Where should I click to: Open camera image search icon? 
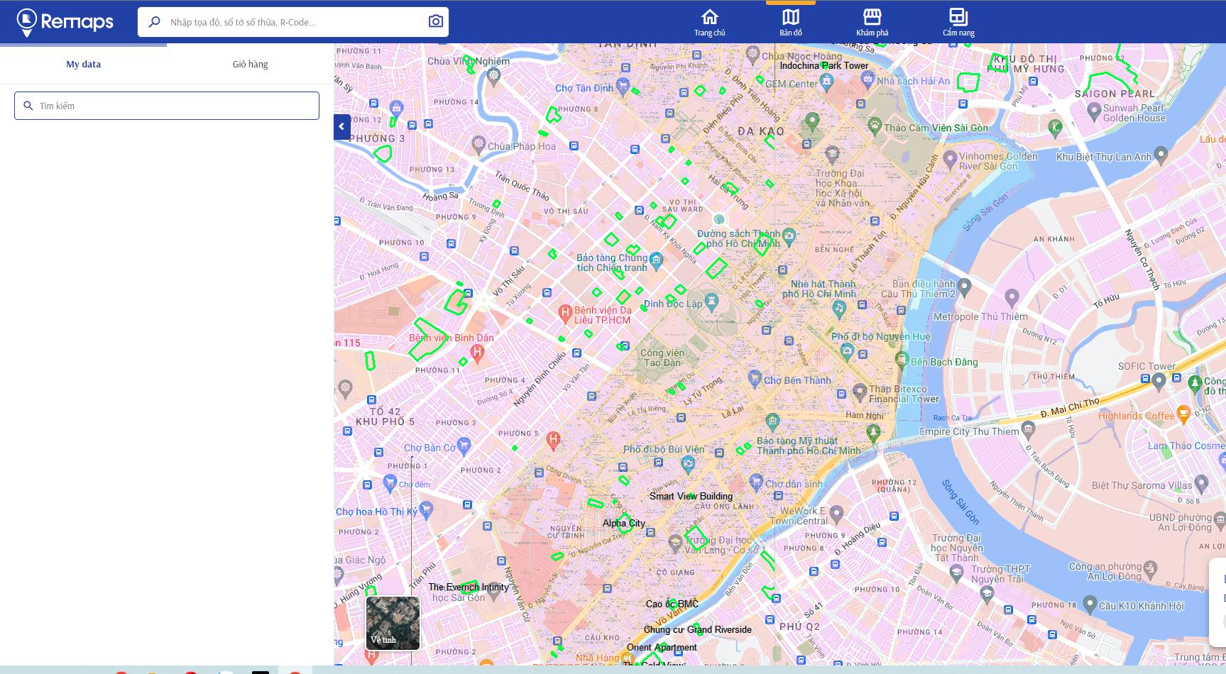coord(436,22)
